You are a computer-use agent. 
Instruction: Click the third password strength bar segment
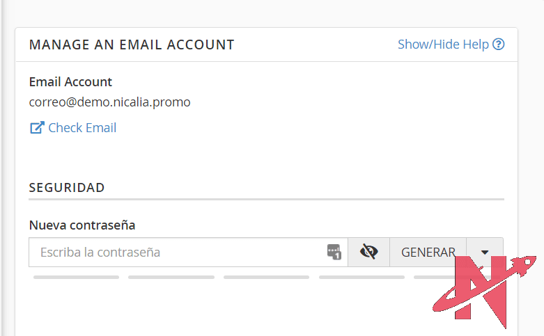(x=266, y=277)
